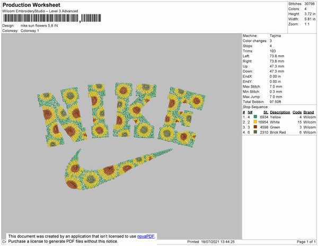Screen dimensions: 318x246
Task: Click 'Brick Red' description in stop sequence
Action: [278, 132]
